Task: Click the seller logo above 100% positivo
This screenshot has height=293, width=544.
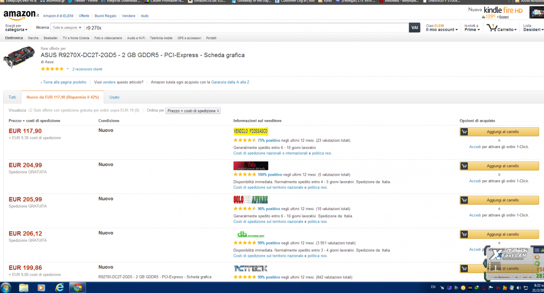Action: coord(251,166)
